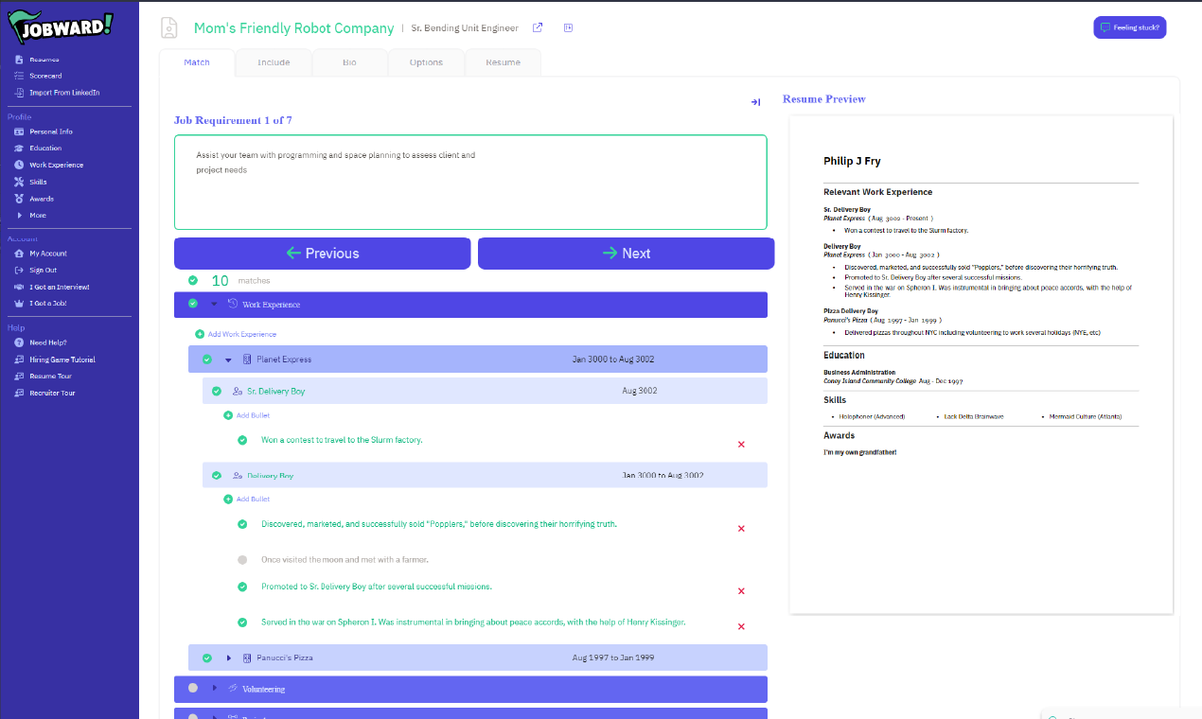Open My Account page
Image resolution: width=1202 pixels, height=719 pixels.
click(x=48, y=254)
